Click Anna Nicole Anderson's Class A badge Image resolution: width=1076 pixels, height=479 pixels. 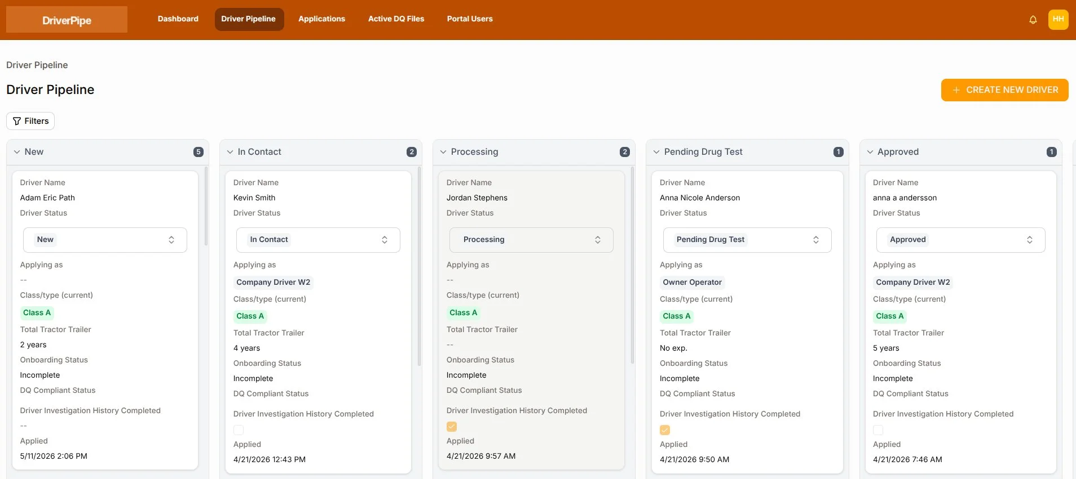pos(677,316)
